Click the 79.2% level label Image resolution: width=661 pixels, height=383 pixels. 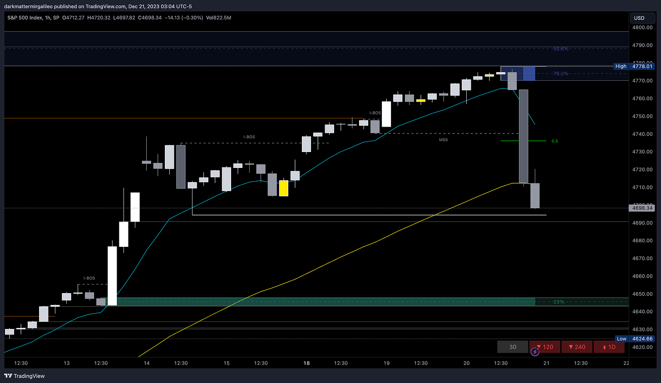click(561, 74)
